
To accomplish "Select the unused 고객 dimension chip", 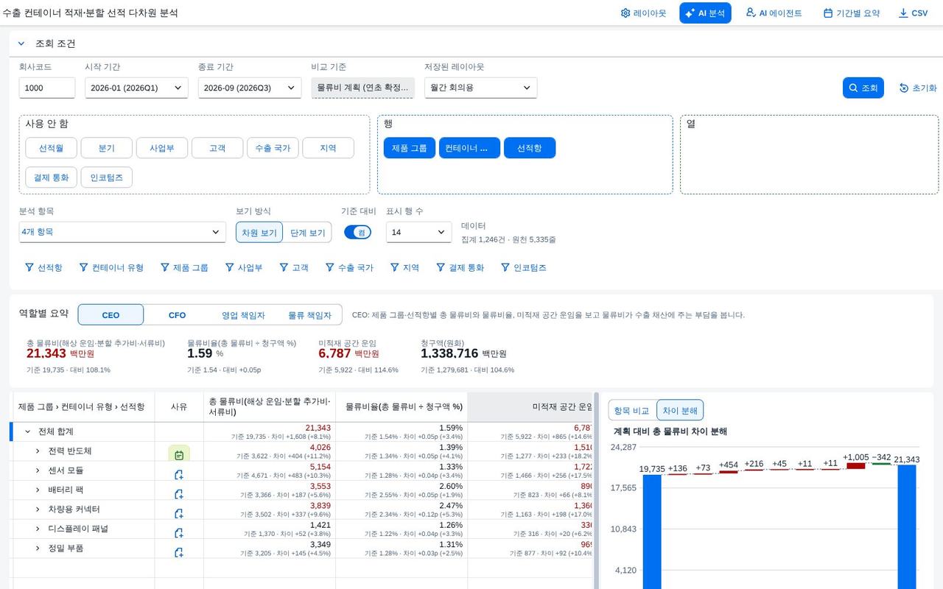I will [x=217, y=148].
